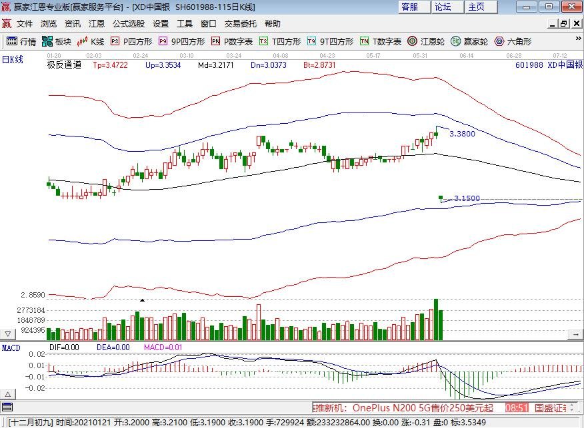Open the 交易委托 menu
Image resolution: width=584 pixels, height=428 pixels.
click(240, 23)
